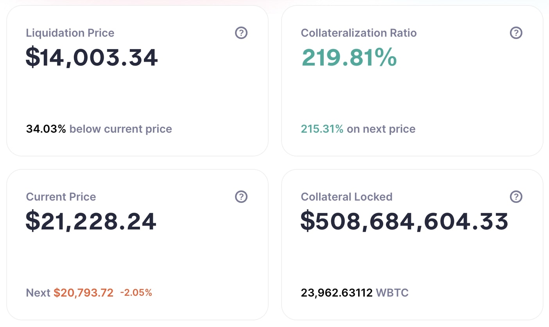The image size is (549, 327).
Task: Click the Current Price heading label
Action: coord(61,197)
